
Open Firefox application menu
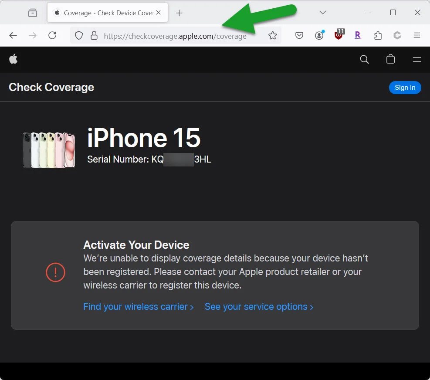click(x=417, y=36)
